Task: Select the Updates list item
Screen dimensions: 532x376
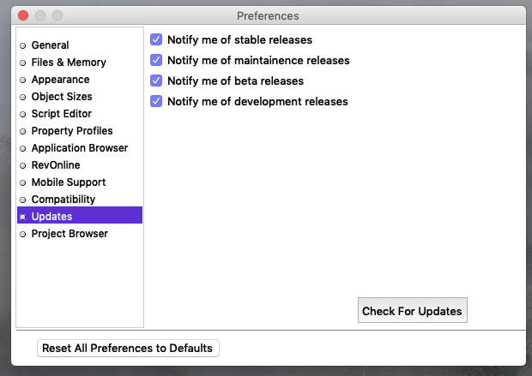Action: pyautogui.click(x=51, y=217)
